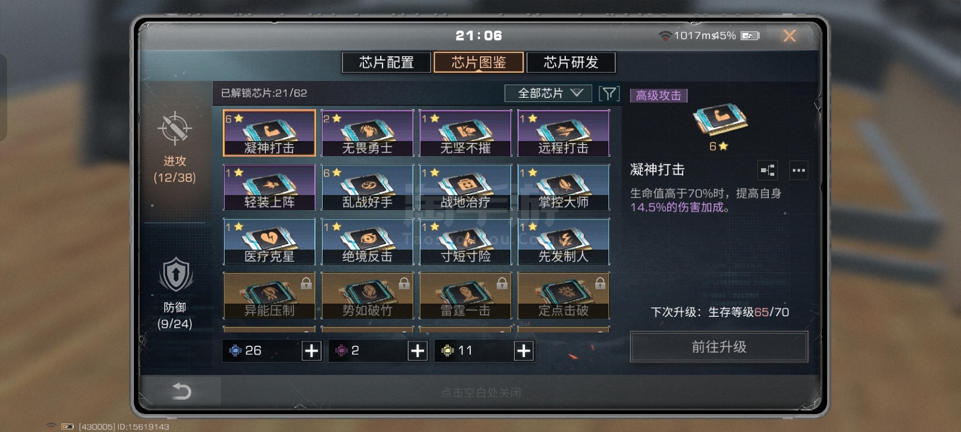Select the 战地治疗 chip card
The height and width of the screenshot is (432, 961).
[465, 187]
